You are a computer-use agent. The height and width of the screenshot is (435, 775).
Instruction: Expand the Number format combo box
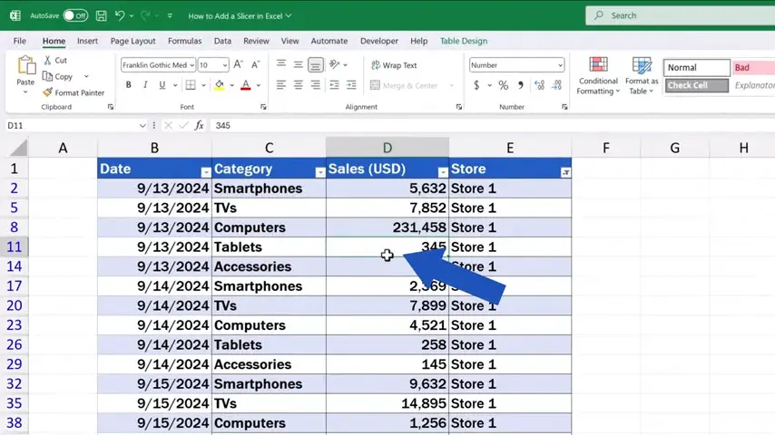[x=560, y=65]
